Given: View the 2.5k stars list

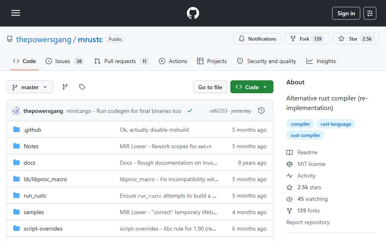Looking at the screenshot, I should tap(304, 188).
